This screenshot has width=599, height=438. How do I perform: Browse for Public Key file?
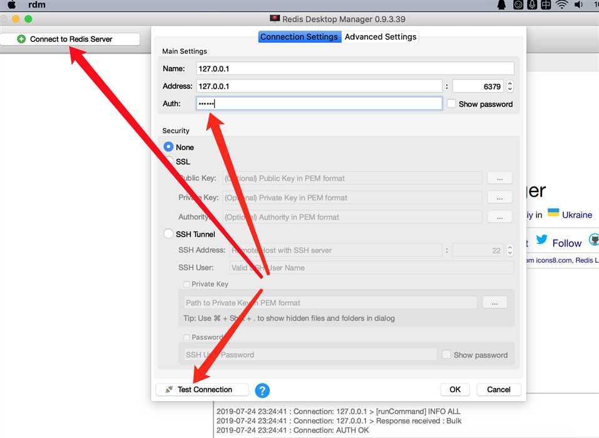point(499,178)
